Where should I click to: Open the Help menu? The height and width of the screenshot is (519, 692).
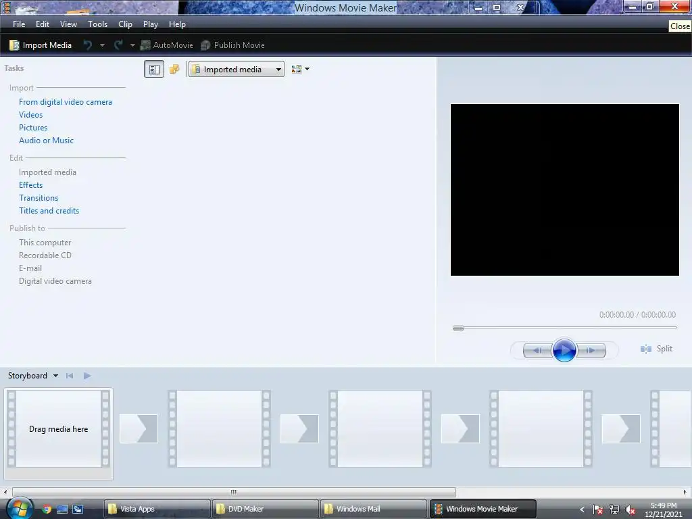coord(178,24)
